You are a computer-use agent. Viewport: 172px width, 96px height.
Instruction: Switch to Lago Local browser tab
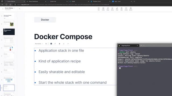click(x=122, y=1)
